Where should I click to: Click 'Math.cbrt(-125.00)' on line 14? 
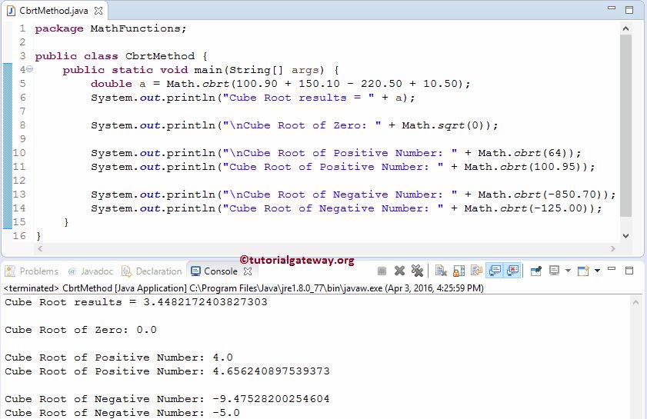526,208
